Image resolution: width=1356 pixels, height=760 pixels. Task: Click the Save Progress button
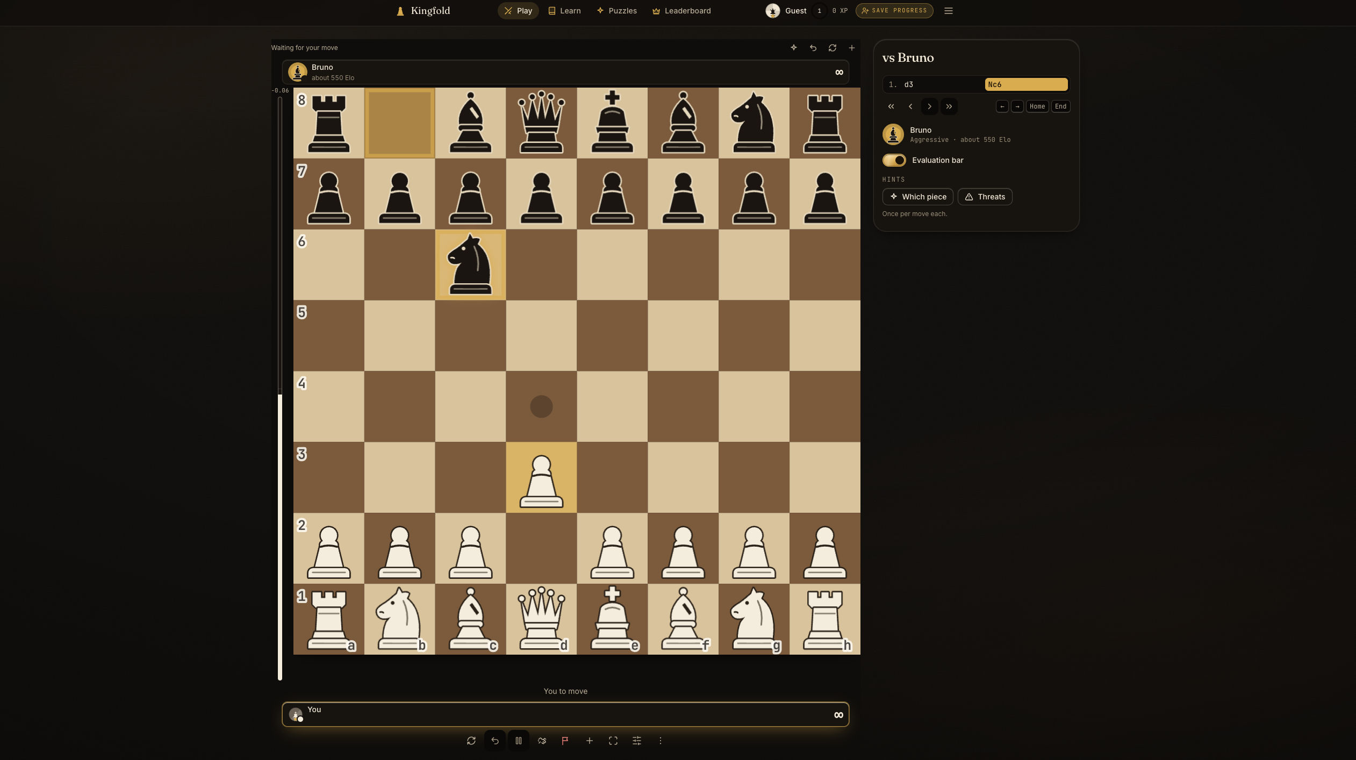894,11
